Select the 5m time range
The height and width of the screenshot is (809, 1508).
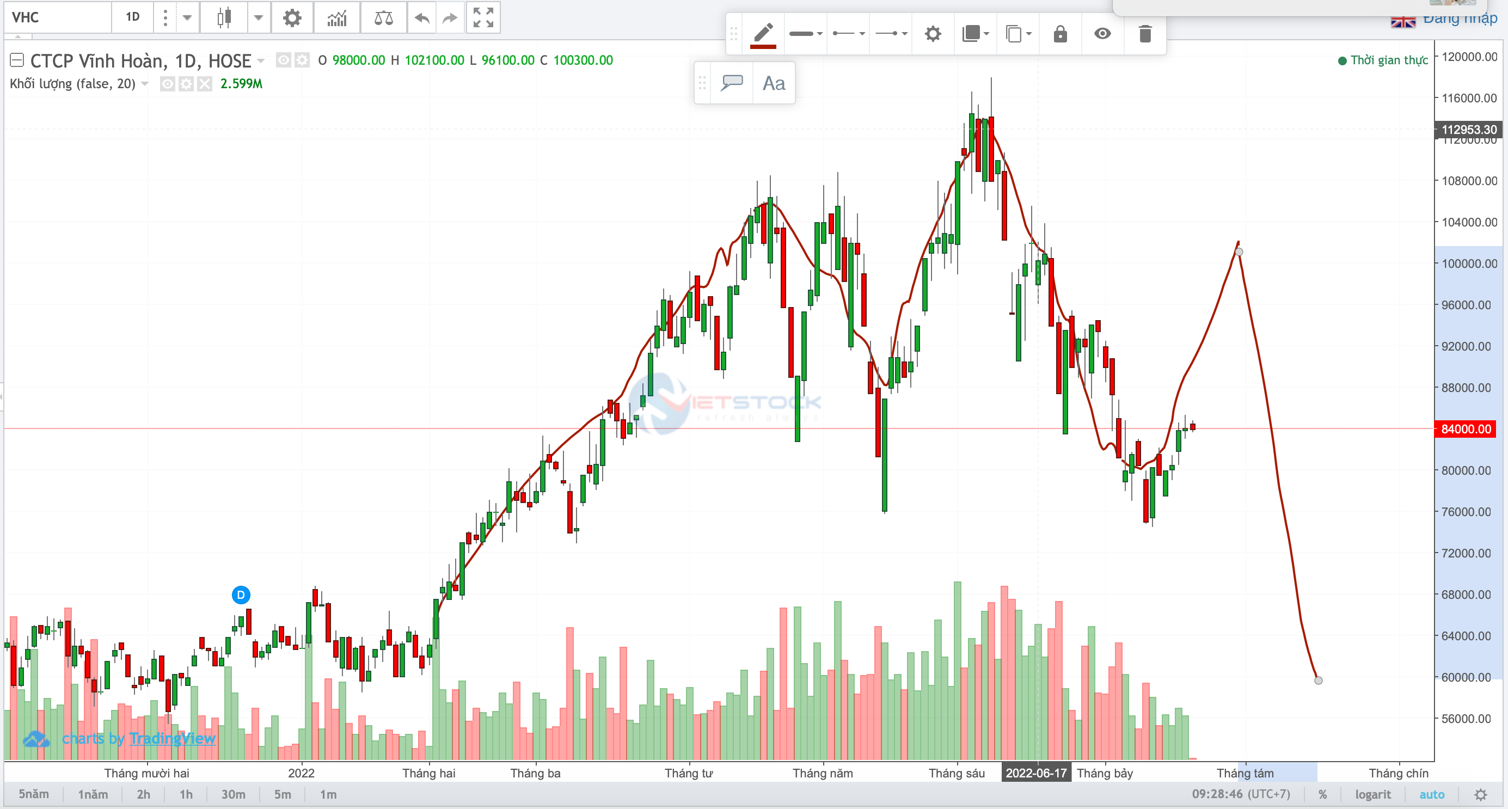click(283, 794)
